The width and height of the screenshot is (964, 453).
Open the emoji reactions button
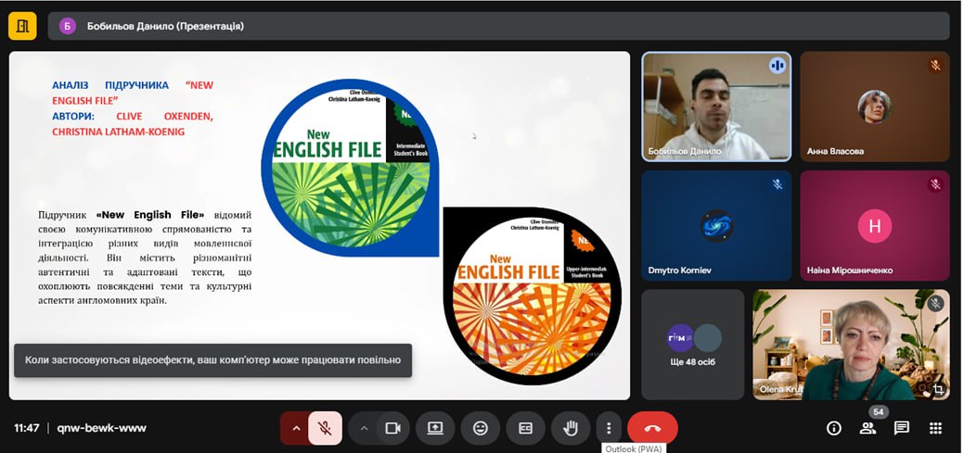click(481, 428)
